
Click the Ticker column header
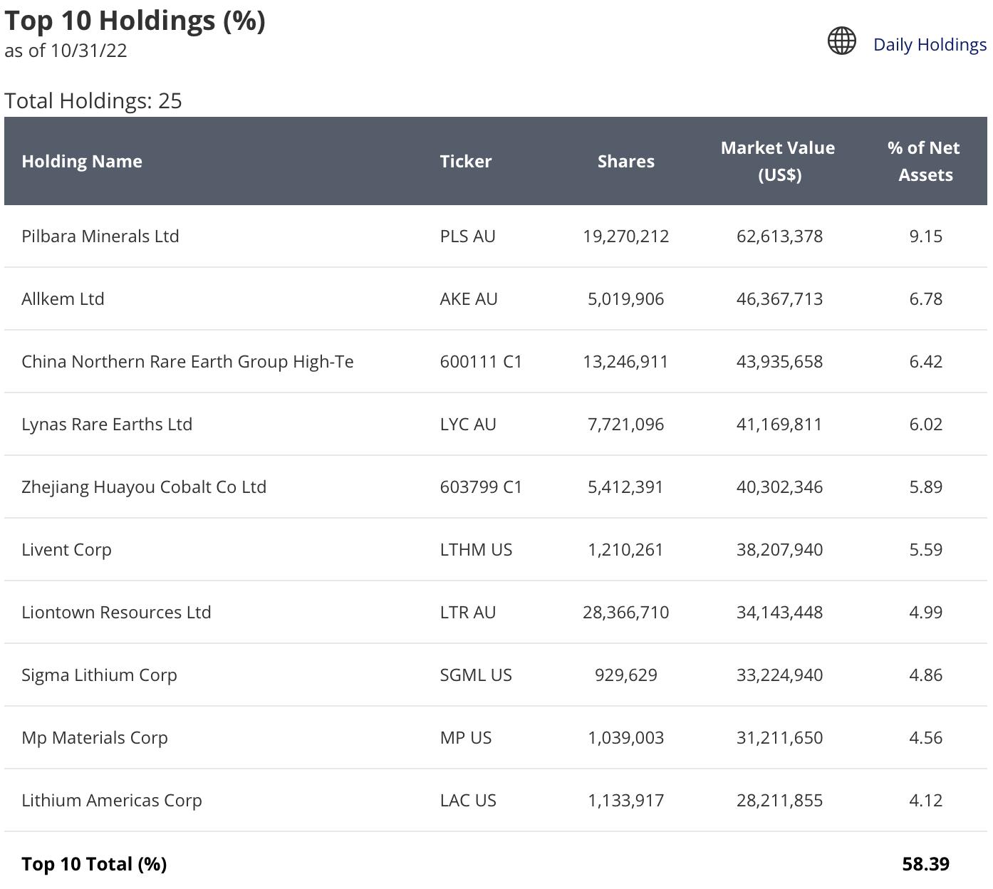point(466,161)
